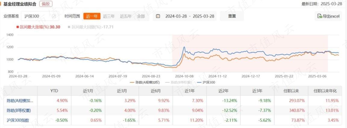Viewport: 347px width, 128px height.
Task: Click the Excel export icon
Action: tap(320, 16)
